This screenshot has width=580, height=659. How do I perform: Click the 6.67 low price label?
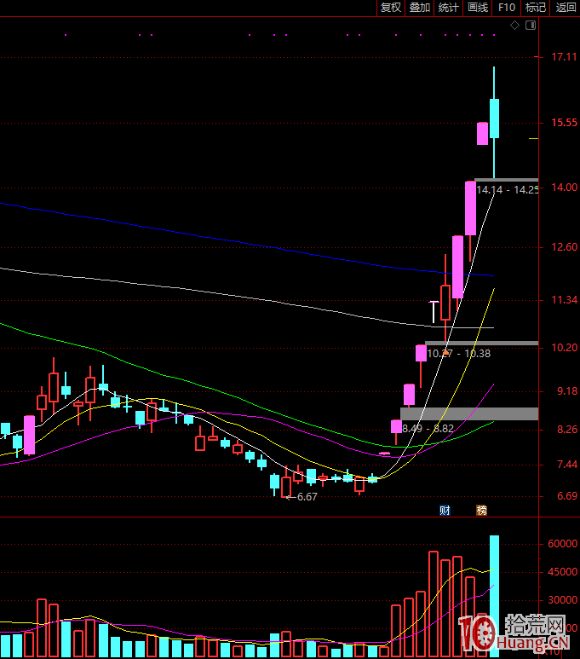(x=307, y=497)
